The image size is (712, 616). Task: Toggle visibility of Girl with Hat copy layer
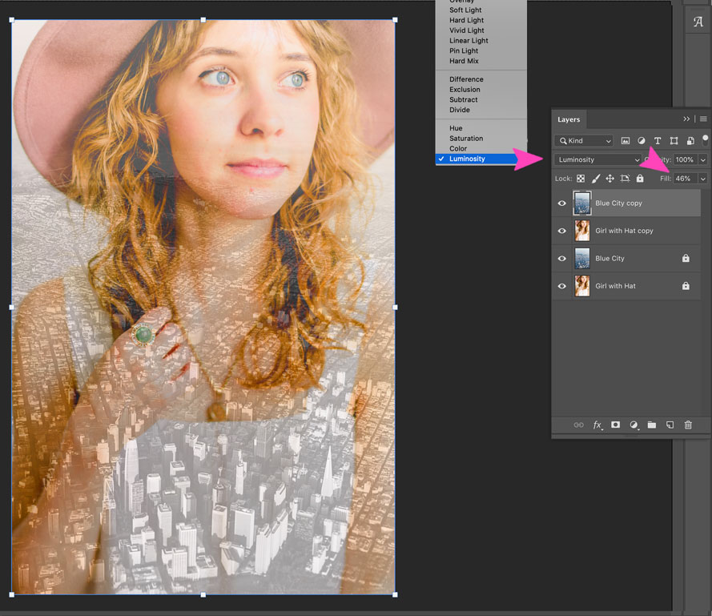point(561,231)
